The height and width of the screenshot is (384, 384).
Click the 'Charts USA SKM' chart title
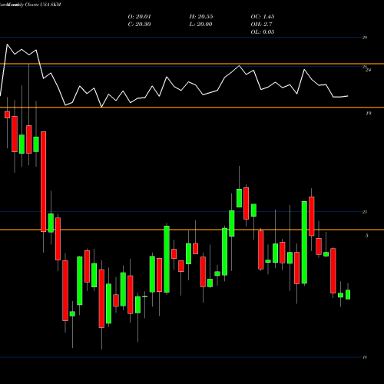pyautogui.click(x=43, y=5)
